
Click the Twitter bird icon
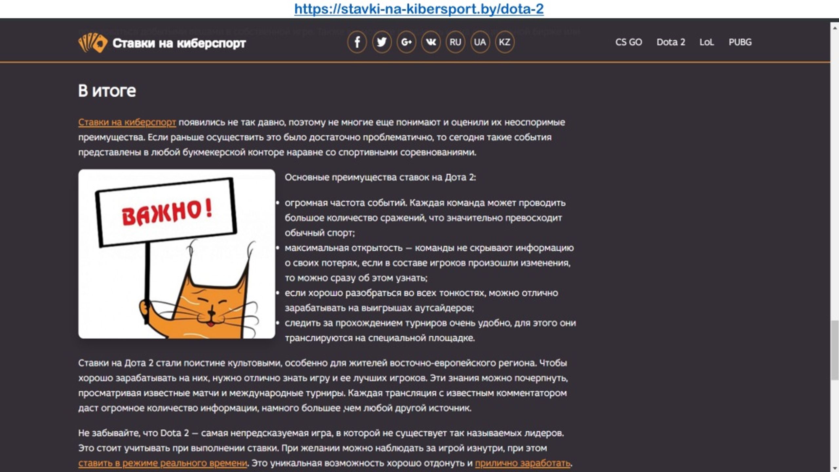click(381, 42)
